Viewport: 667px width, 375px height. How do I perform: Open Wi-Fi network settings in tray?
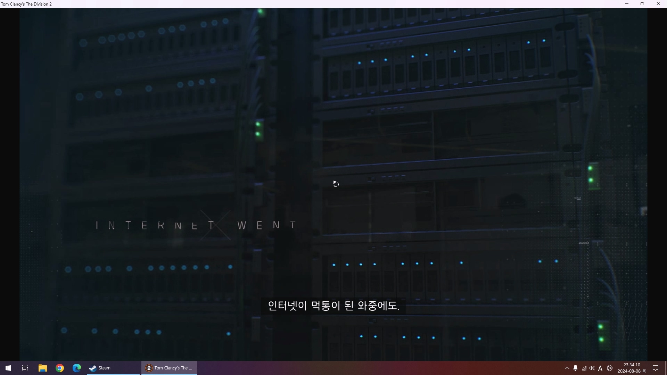[584, 368]
